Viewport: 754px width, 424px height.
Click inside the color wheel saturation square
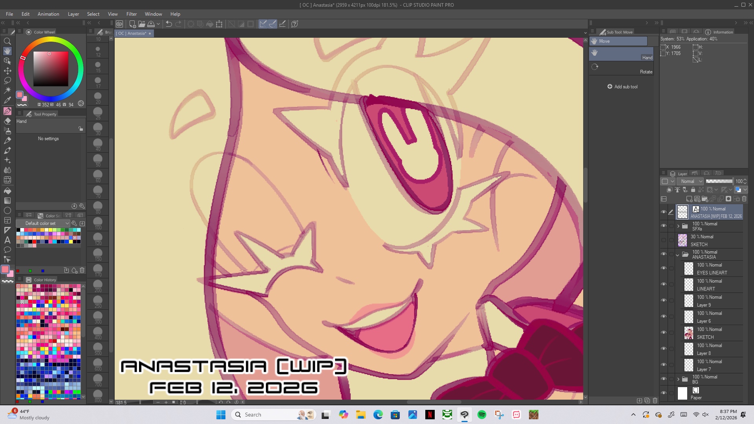(51, 69)
